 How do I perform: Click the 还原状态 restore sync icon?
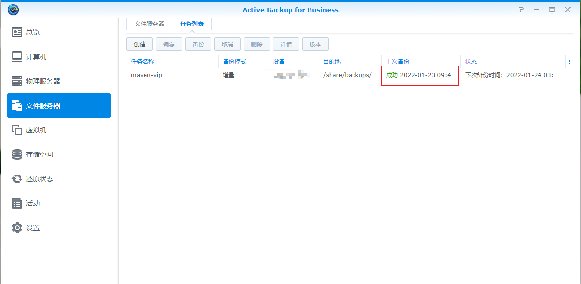point(17,179)
